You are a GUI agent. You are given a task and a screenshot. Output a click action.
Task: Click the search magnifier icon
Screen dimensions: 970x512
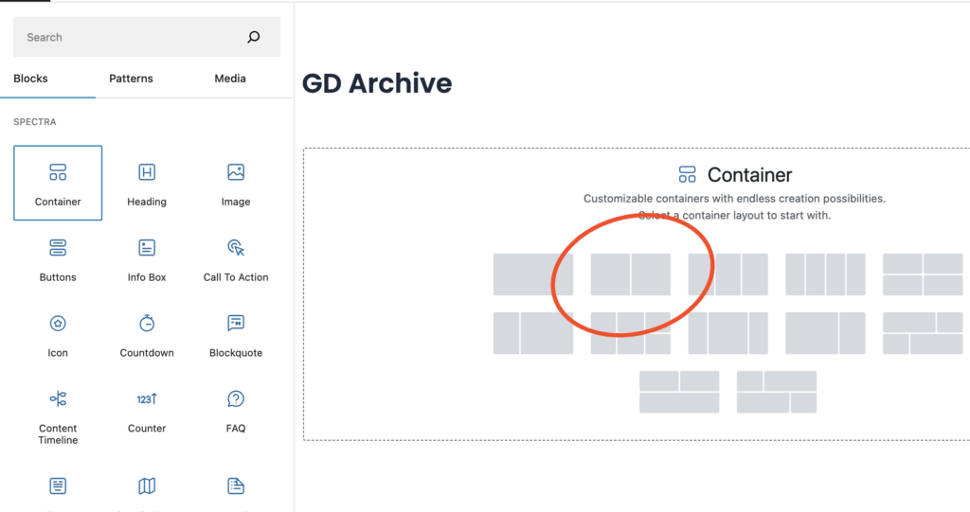[x=253, y=38]
